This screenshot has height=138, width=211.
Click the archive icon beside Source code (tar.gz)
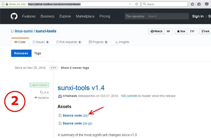pyautogui.click(x=60, y=123)
